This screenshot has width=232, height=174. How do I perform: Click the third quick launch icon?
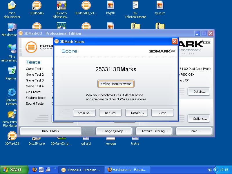tap(48, 169)
